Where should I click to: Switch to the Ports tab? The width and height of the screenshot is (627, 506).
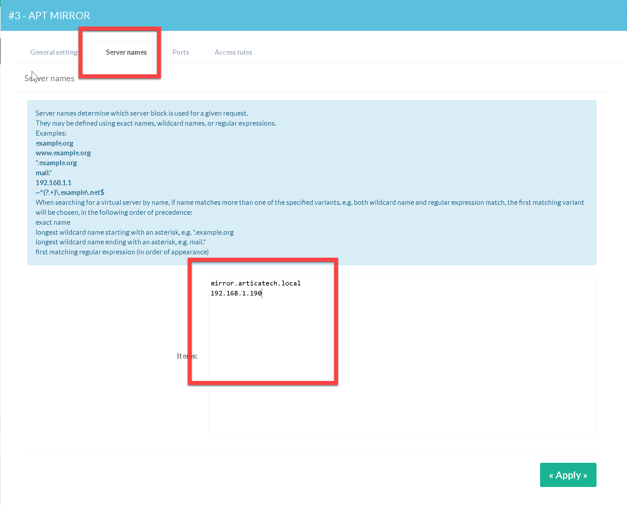pyautogui.click(x=181, y=52)
